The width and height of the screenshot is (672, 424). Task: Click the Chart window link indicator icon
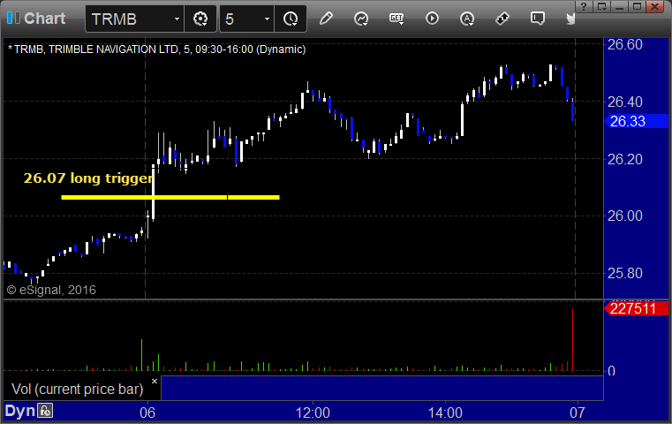13,18
